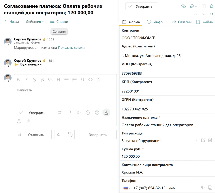Attach a file with the paperclip icon
This screenshot has width=215, height=193.
click(28, 121)
